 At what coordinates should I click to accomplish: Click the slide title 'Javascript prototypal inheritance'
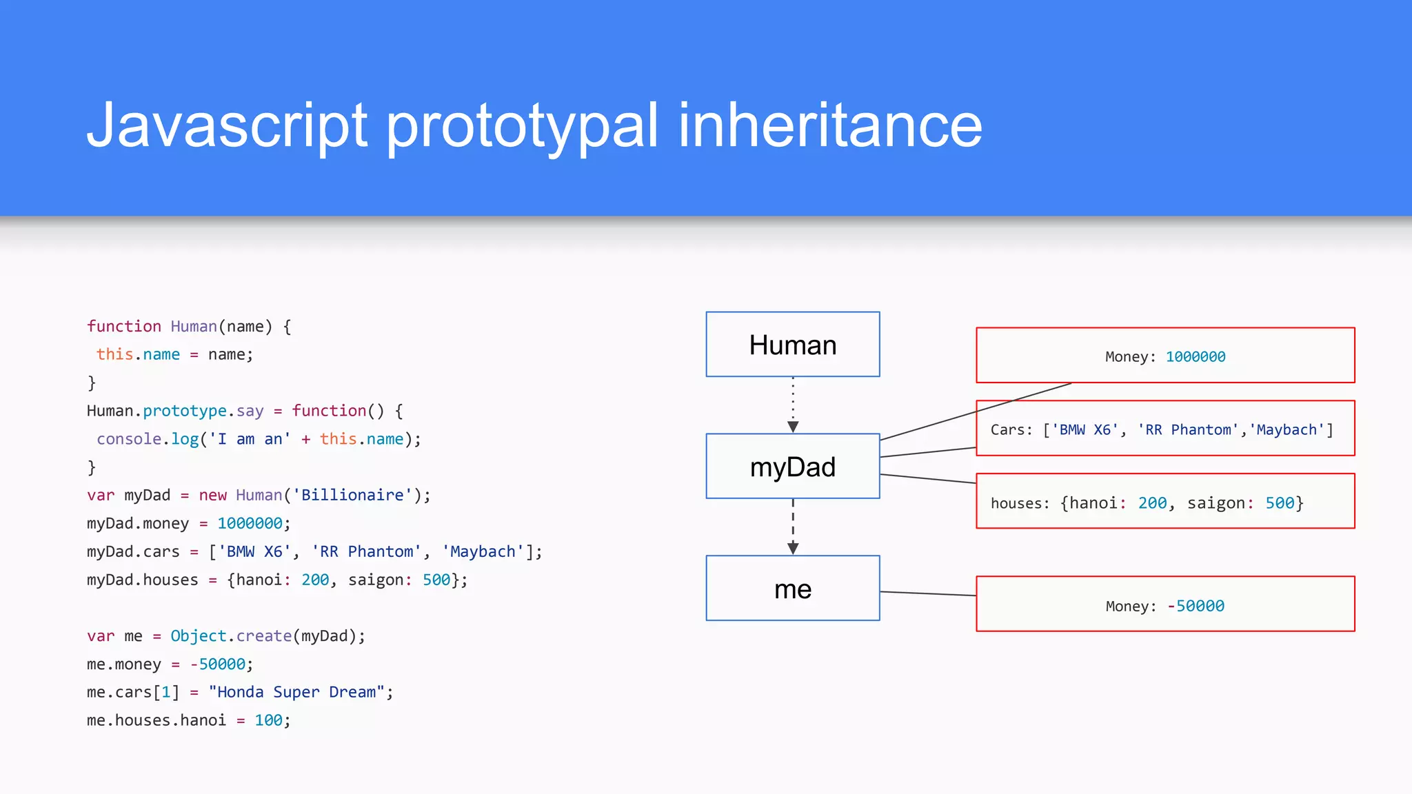click(534, 125)
